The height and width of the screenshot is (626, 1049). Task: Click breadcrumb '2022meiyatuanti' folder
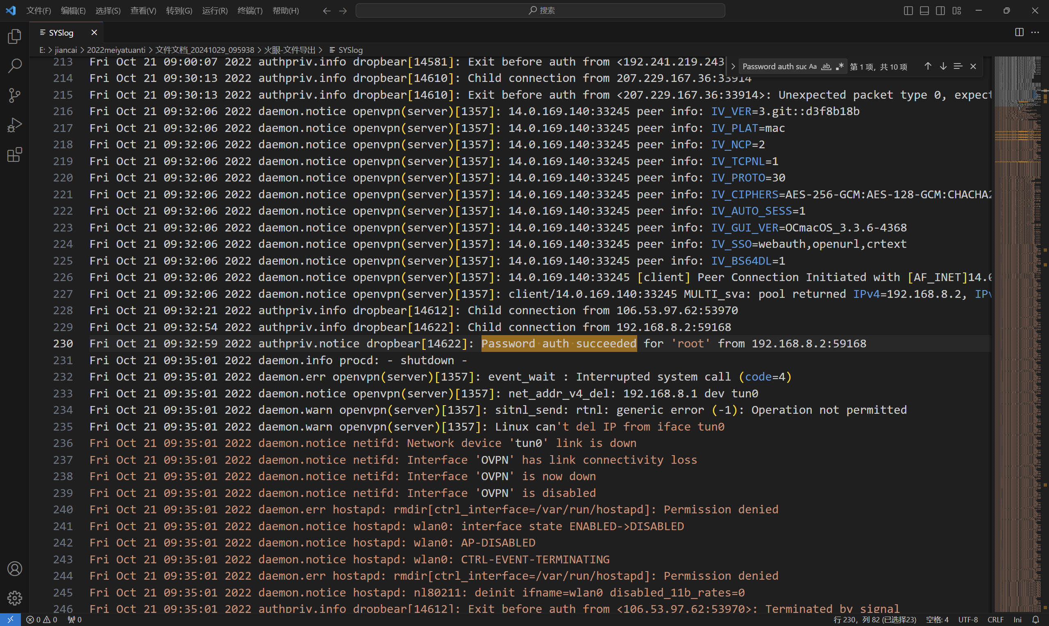click(116, 50)
